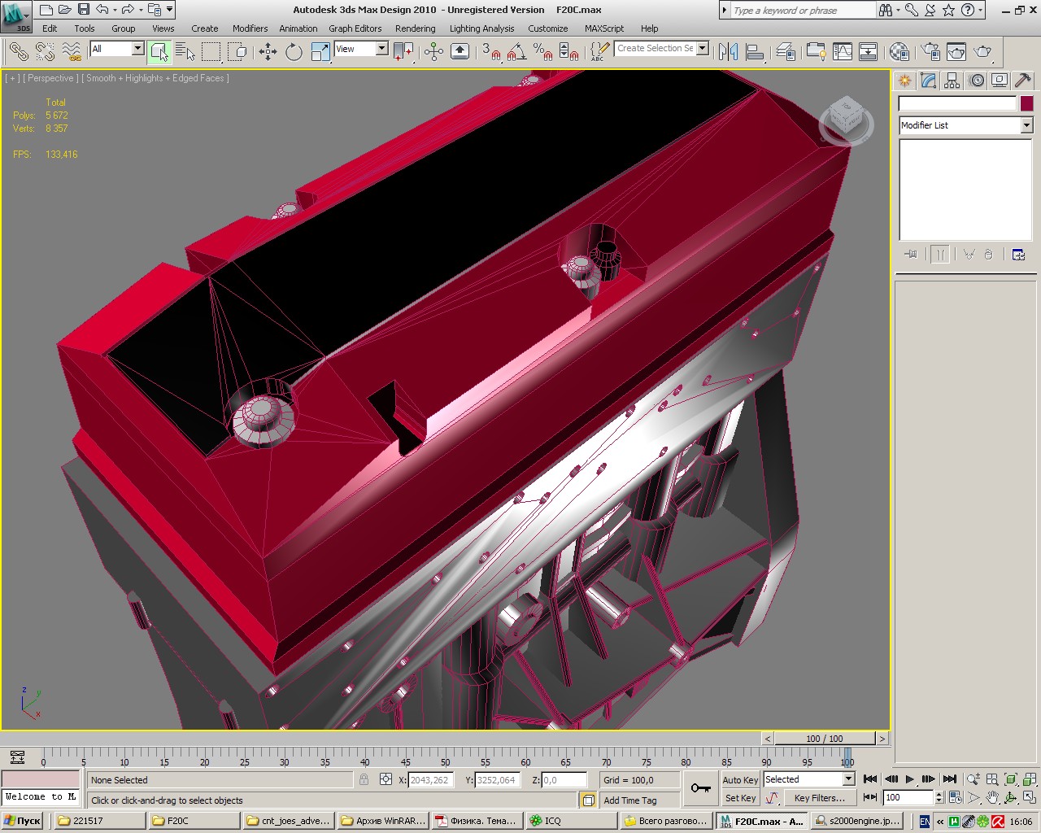Open the View reference coordinate dropdown

(x=381, y=49)
